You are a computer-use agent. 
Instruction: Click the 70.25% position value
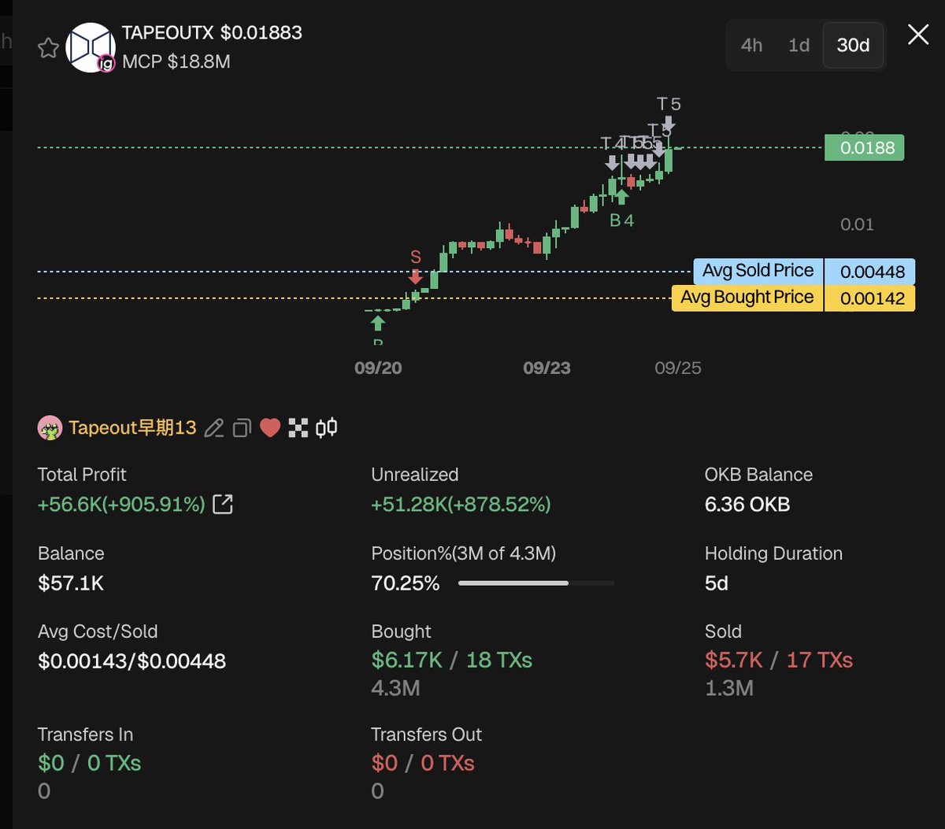[406, 583]
